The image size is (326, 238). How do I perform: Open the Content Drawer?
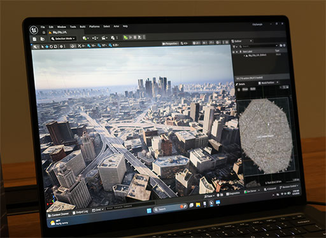pos(59,214)
